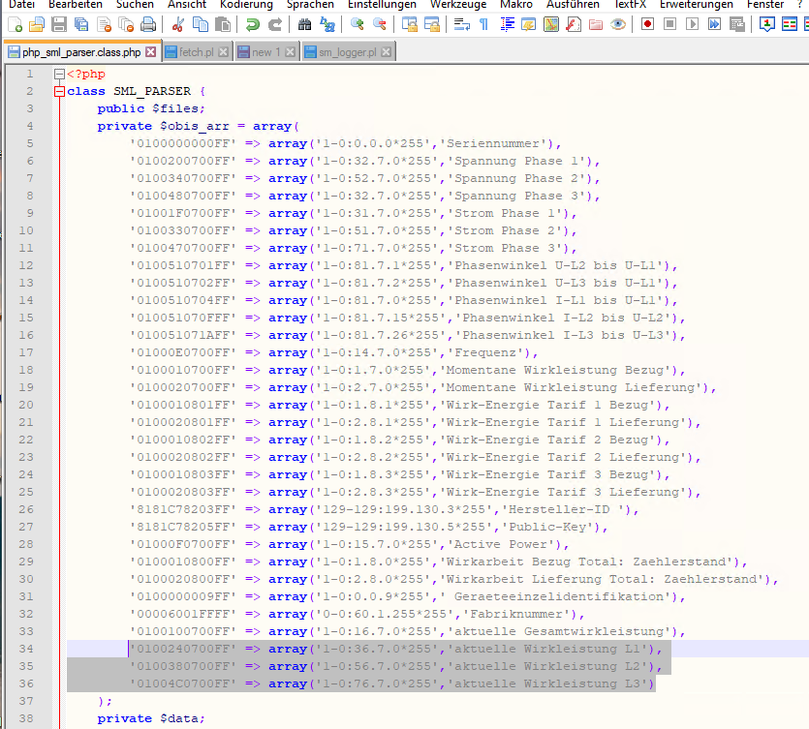The image size is (809, 729).
Task: Click the Cut scissors icon
Action: (x=177, y=24)
